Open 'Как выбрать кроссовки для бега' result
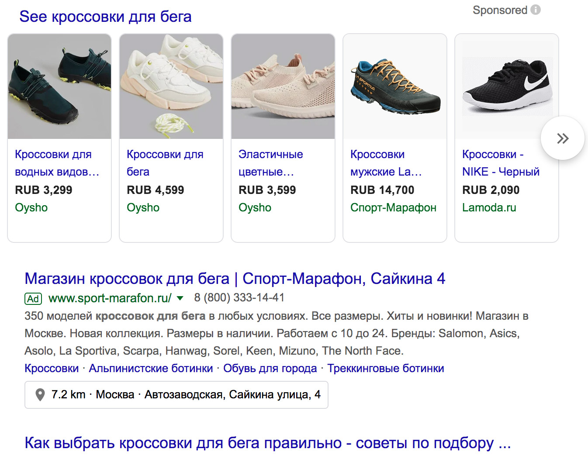Viewport: 588px width, 456px height. [267, 443]
